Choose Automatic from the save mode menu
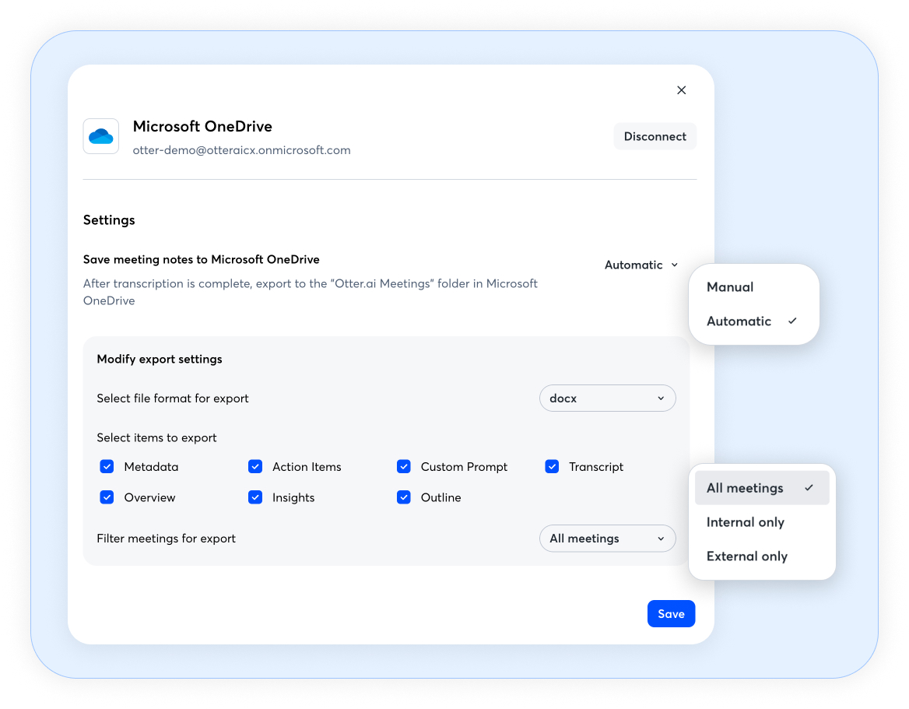 pyautogui.click(x=753, y=321)
